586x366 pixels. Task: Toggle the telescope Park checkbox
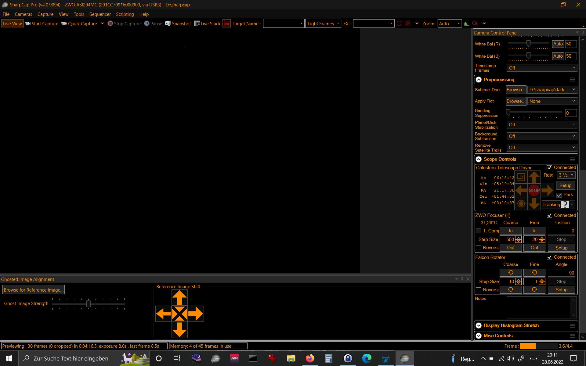tap(559, 195)
